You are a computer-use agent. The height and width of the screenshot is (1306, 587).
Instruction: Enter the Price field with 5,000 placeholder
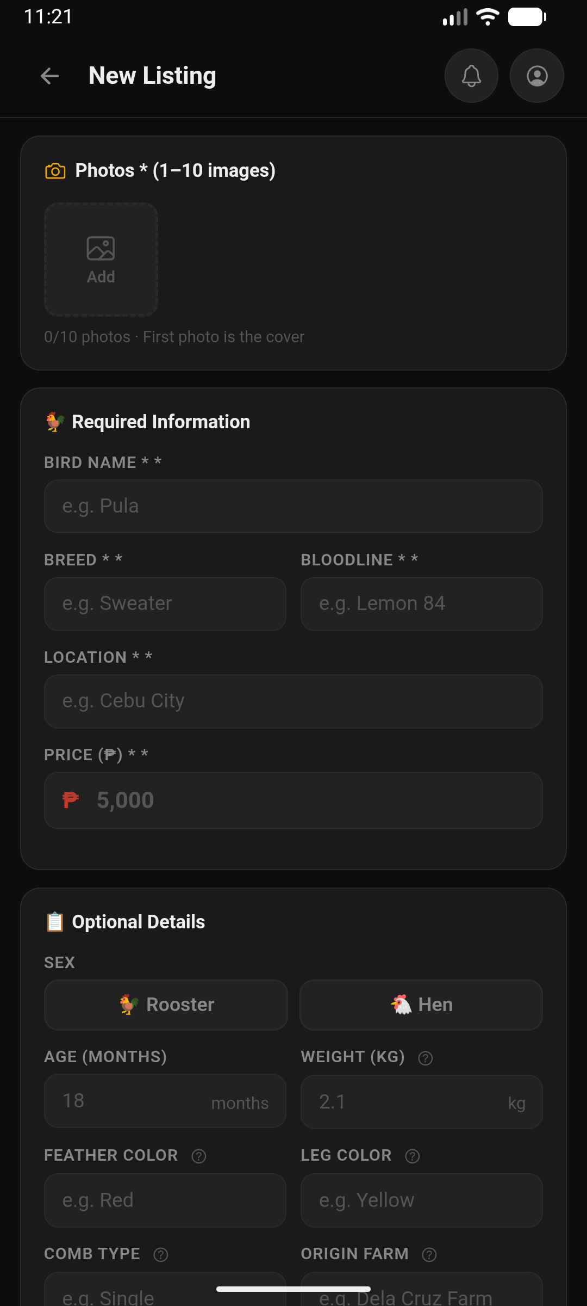click(293, 800)
